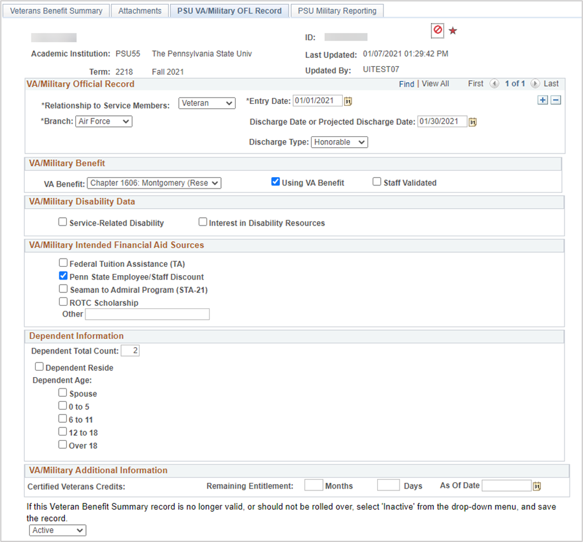Click the Dependent Total Count field
The height and width of the screenshot is (542, 583).
coord(130,350)
